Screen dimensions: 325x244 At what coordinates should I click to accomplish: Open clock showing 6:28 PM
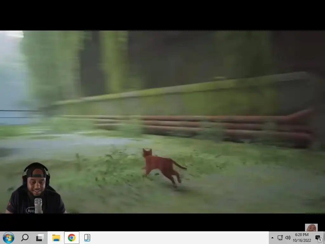point(302,238)
